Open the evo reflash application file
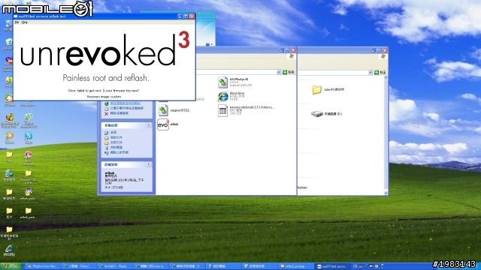The height and width of the screenshot is (270, 481). coord(163,124)
